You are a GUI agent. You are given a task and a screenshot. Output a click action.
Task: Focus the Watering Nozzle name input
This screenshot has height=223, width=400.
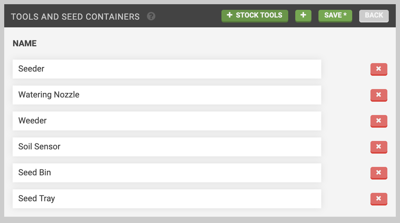167,95
